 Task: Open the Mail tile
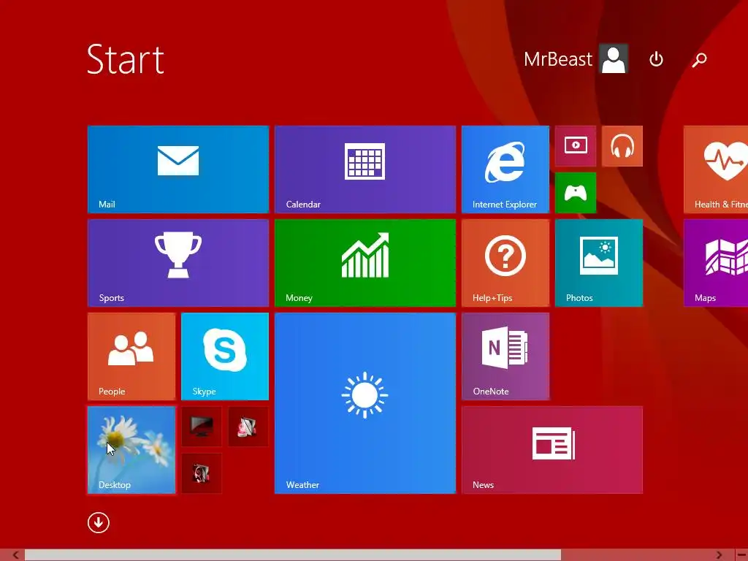point(178,169)
